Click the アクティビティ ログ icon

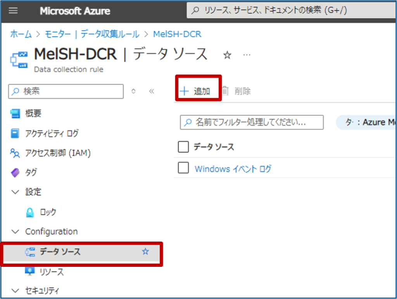(x=15, y=133)
